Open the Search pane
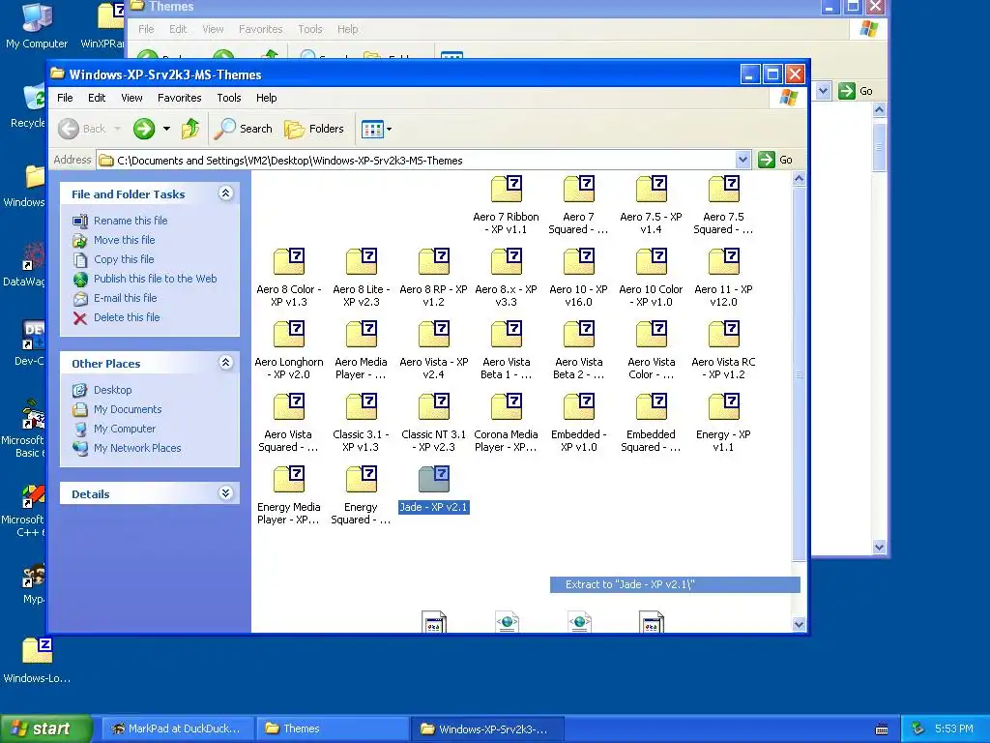The width and height of the screenshot is (990, 743). click(243, 129)
